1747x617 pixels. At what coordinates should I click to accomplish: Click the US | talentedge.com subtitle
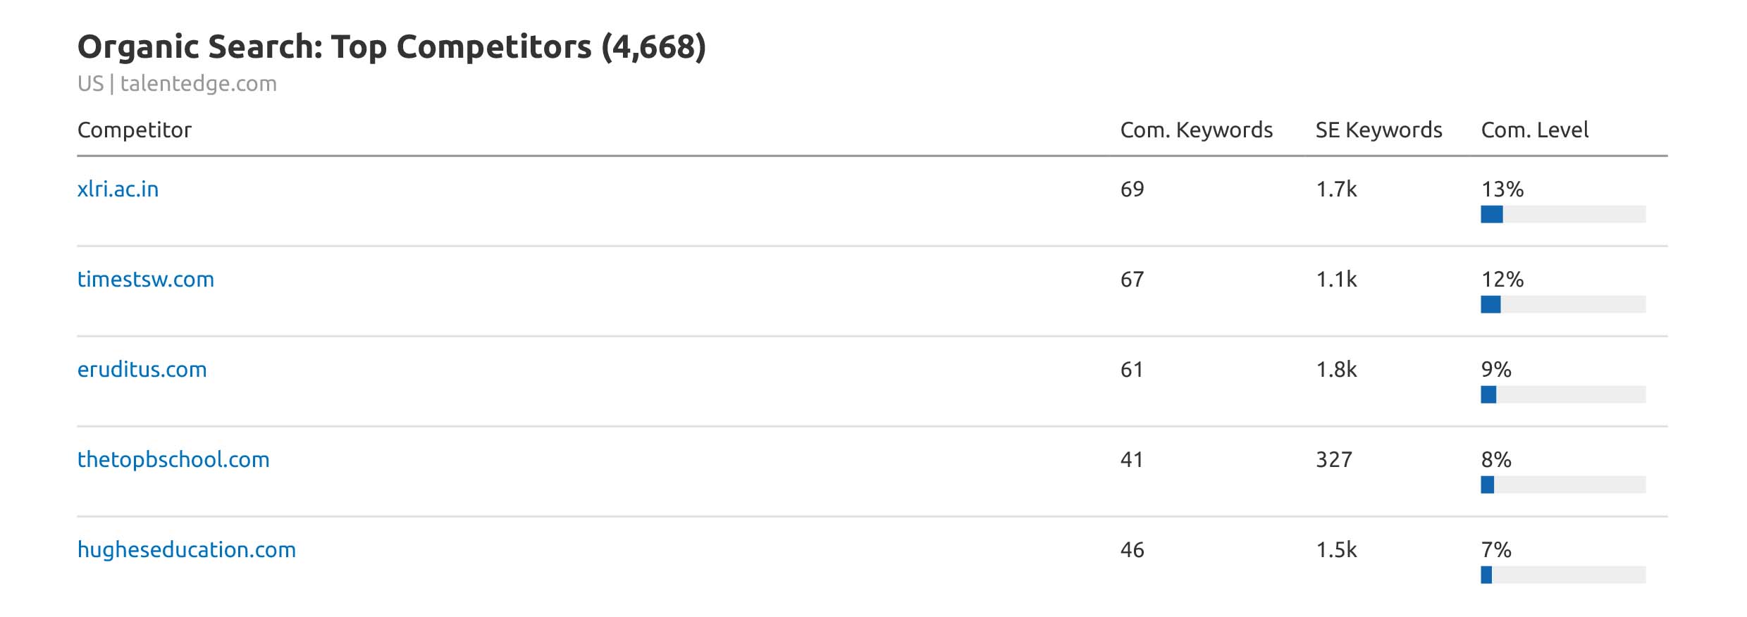click(x=177, y=84)
